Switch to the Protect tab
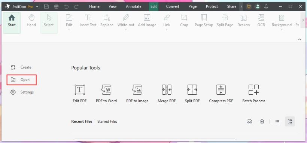This screenshot has width=307, height=143. (x=212, y=6)
